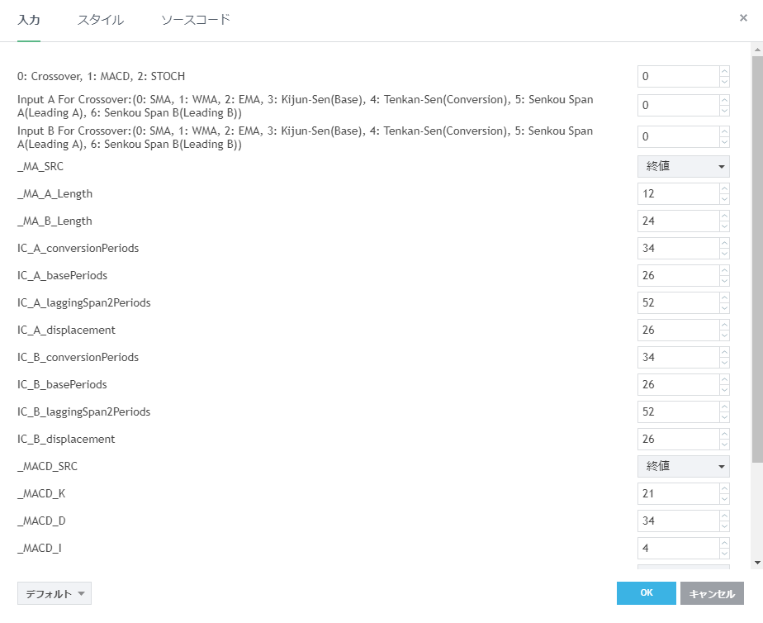The height and width of the screenshot is (623, 763).
Task: Decrease IC_B_basePeriods with down arrow
Action: [x=724, y=390]
